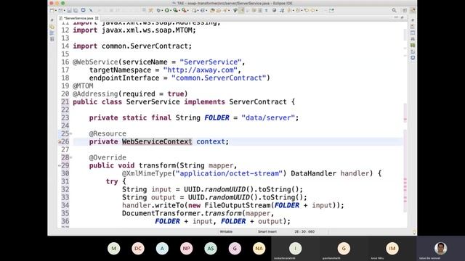Collapse the fold marker at line 25
The image size is (465, 261).
click(71, 133)
